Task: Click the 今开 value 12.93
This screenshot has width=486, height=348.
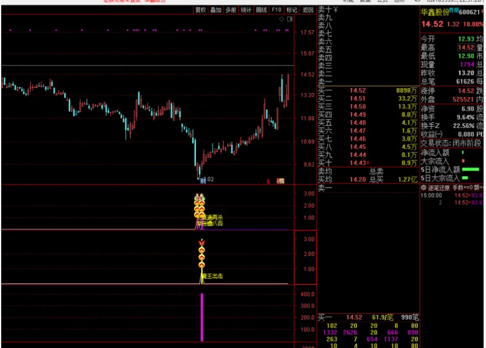Action: point(466,39)
